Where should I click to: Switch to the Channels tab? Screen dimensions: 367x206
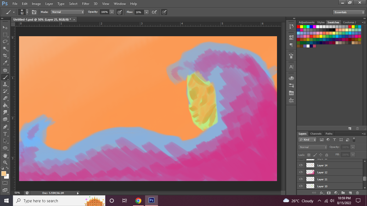coord(316,134)
